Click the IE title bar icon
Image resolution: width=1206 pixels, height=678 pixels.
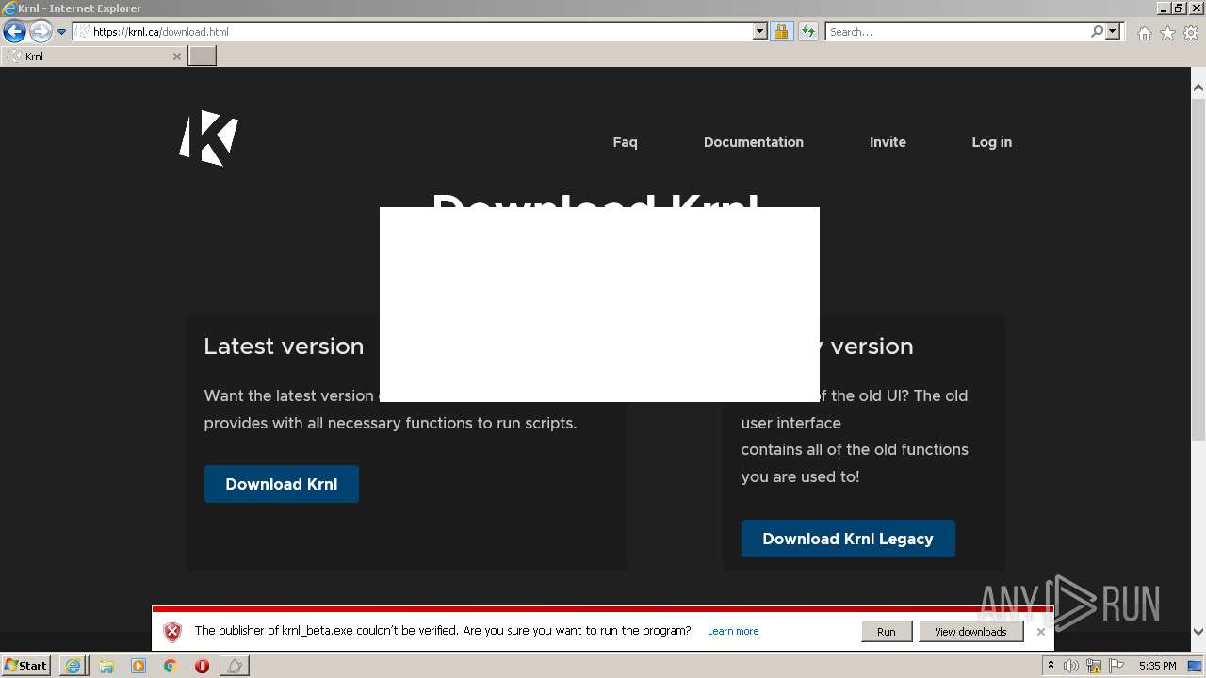tap(8, 8)
